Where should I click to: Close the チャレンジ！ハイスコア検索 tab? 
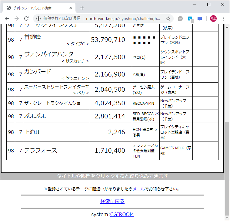click(x=71, y=8)
